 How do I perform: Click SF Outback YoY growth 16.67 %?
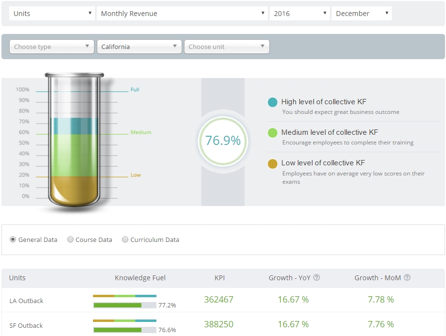tap(293, 324)
